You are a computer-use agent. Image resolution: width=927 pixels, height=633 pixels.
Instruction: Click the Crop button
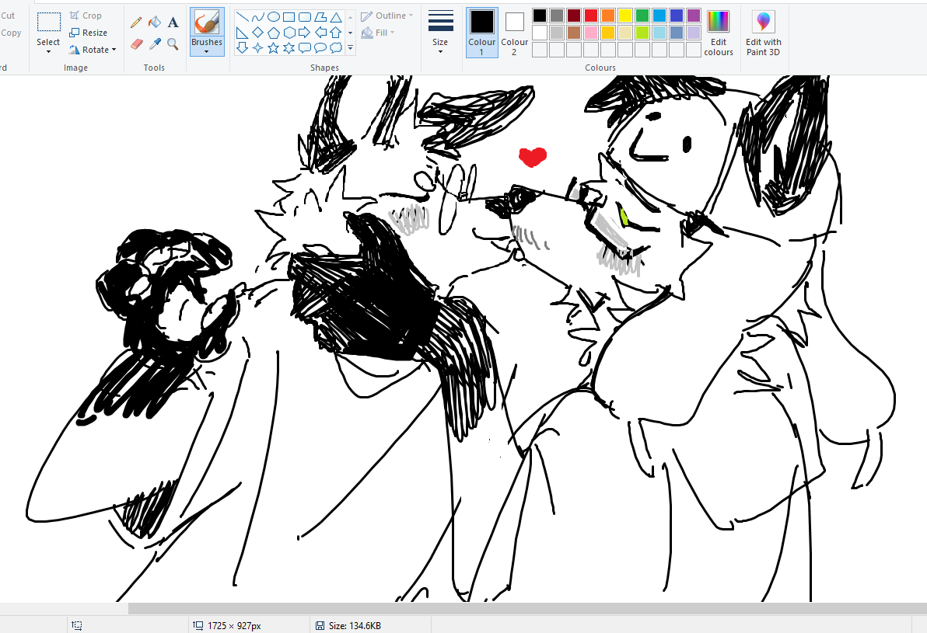click(x=86, y=16)
